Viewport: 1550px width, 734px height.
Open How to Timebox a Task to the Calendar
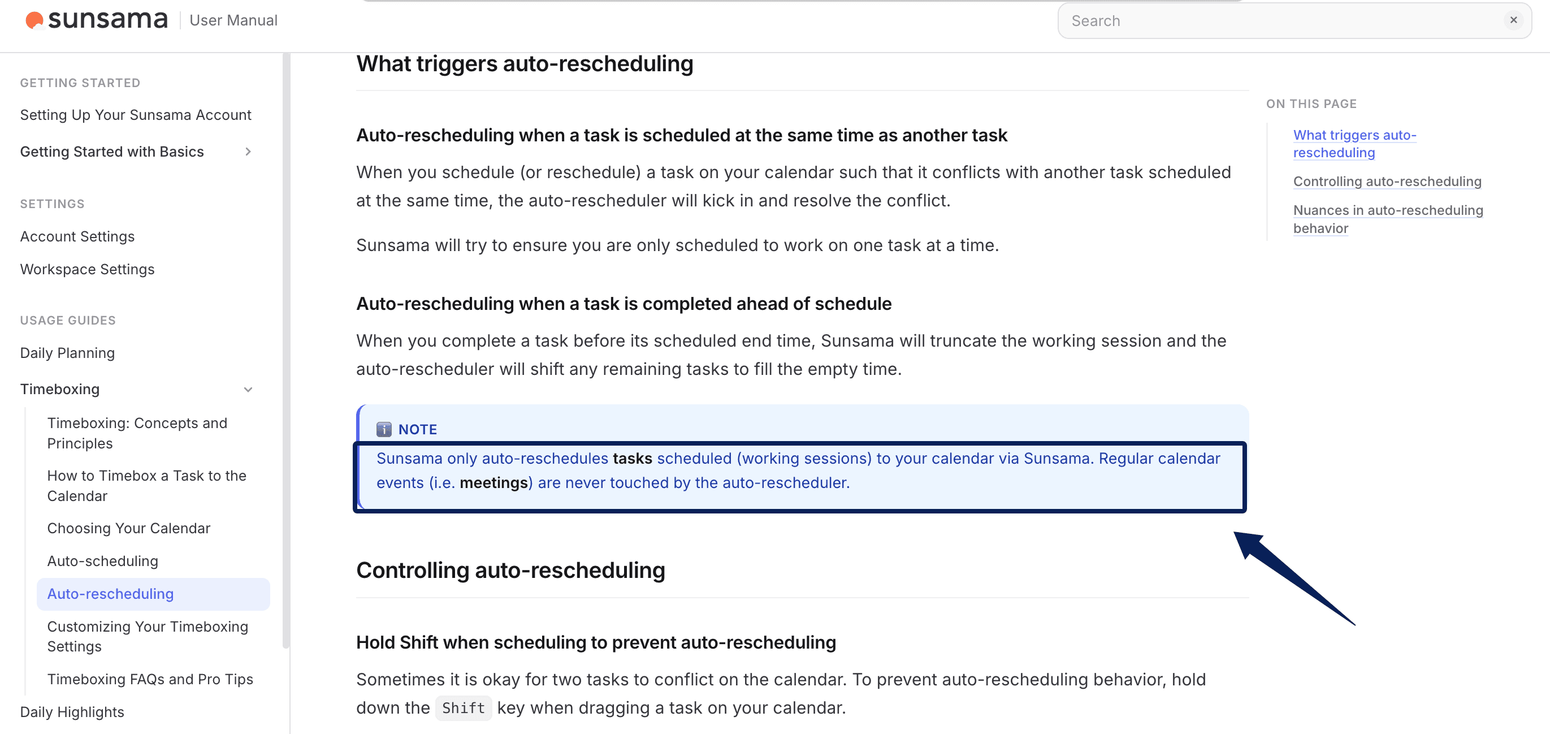tap(147, 485)
